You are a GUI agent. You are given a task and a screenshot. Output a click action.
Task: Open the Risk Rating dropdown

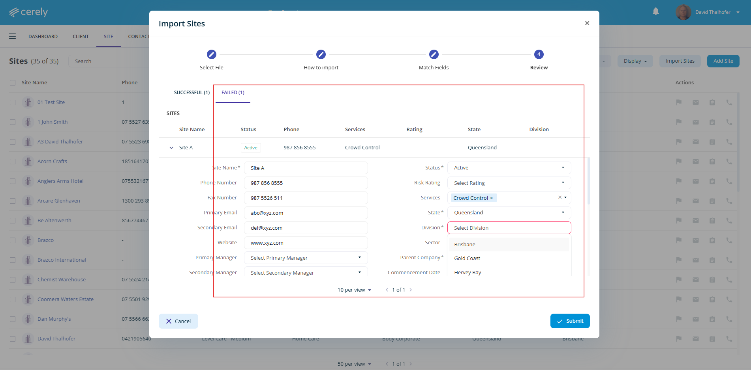[509, 183]
